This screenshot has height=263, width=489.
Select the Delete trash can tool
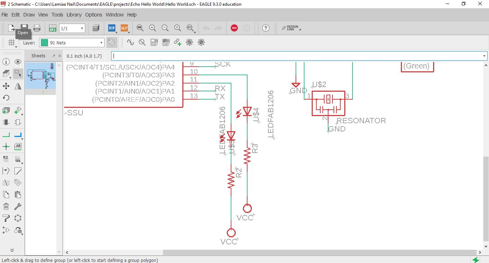[6, 206]
